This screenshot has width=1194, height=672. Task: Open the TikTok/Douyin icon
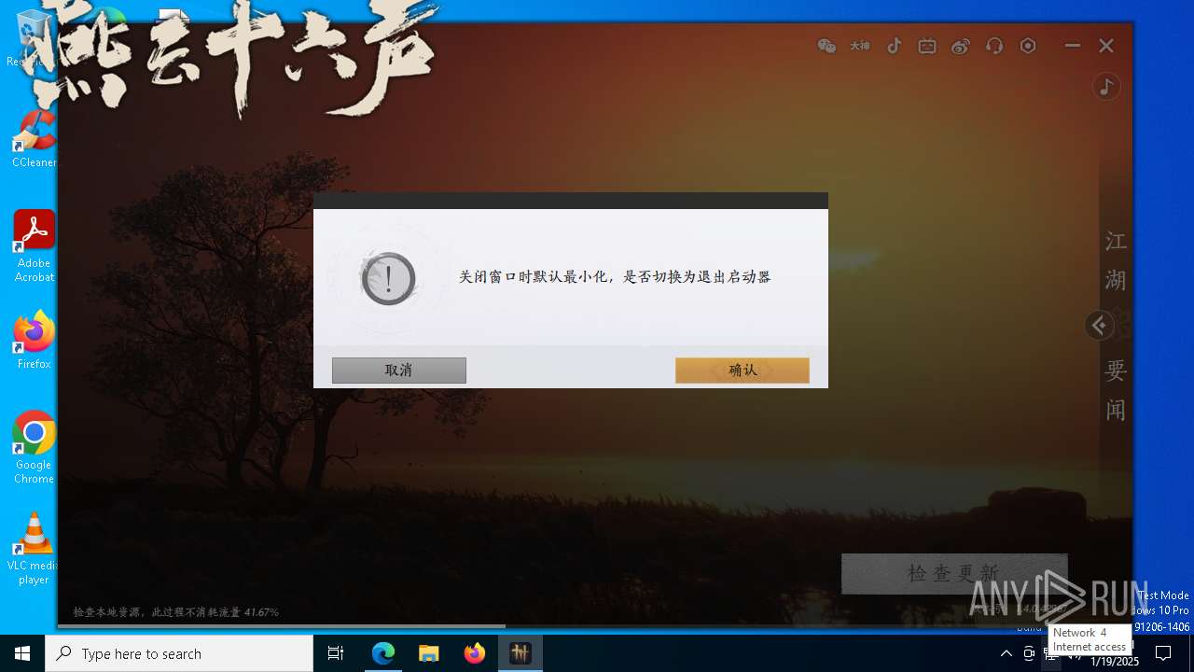point(894,46)
